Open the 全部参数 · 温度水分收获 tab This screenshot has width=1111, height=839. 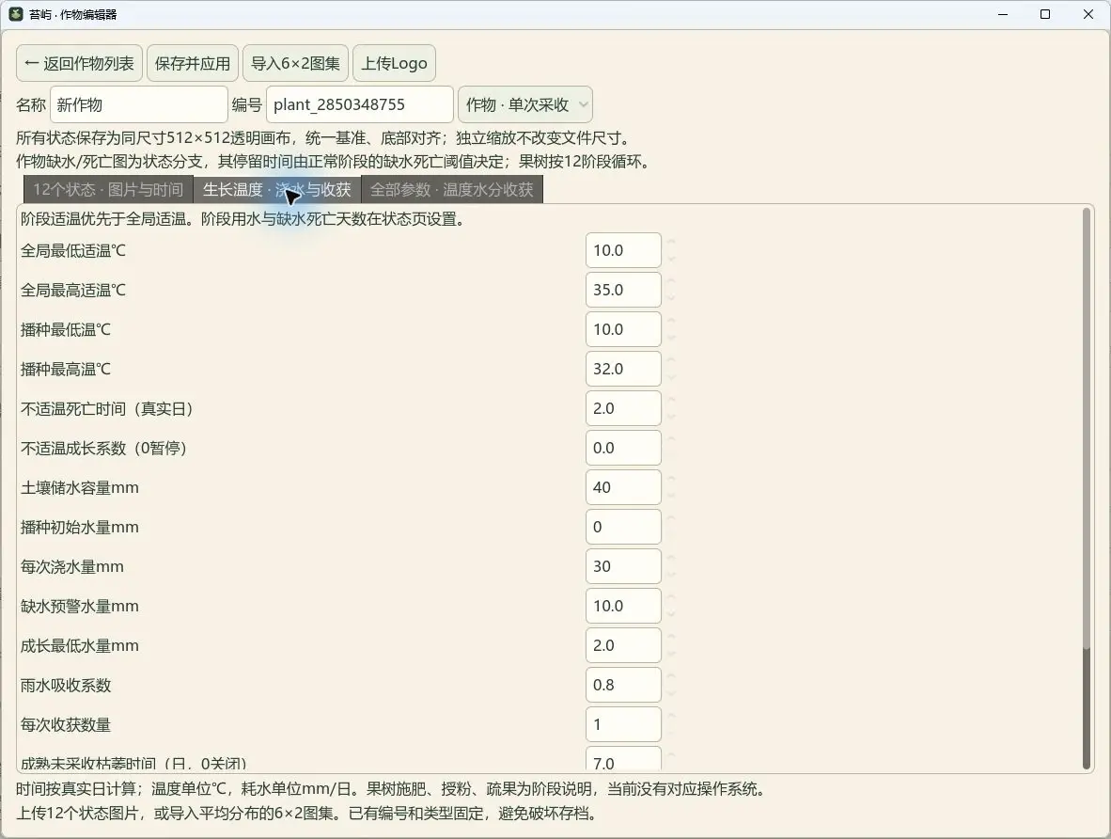pos(452,189)
